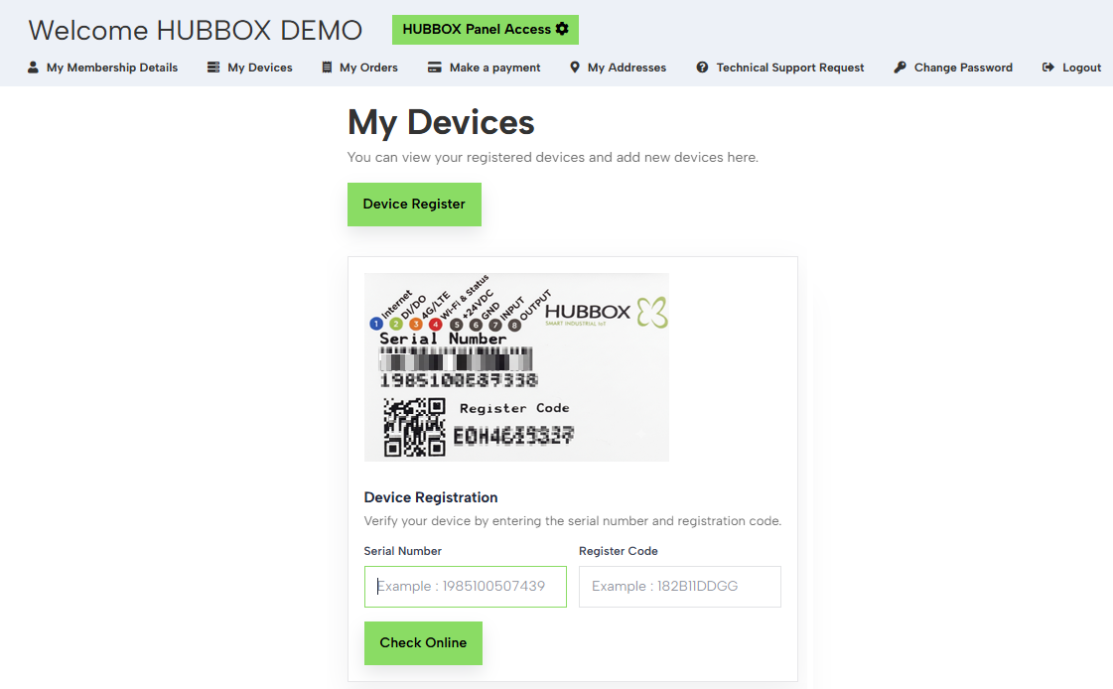This screenshot has width=1113, height=689.
Task: Select Make a payment menu item
Action: [x=485, y=68]
